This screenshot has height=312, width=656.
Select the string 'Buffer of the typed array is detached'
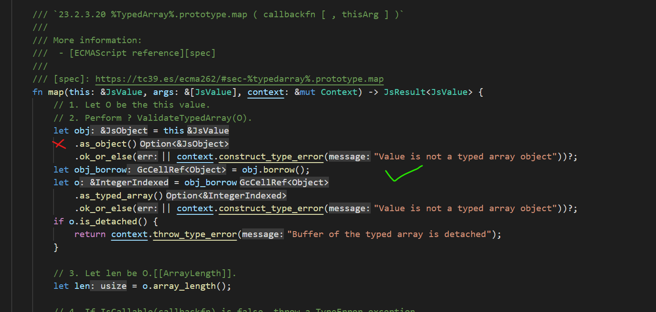pos(389,234)
